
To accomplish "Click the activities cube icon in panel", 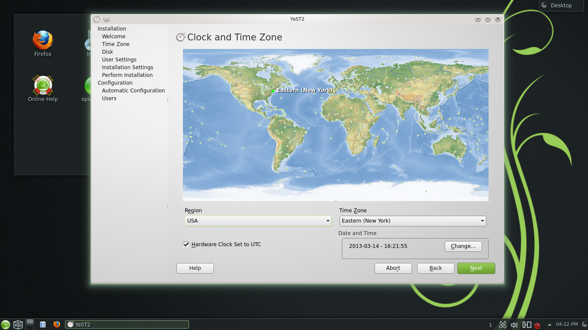I will pos(18,324).
